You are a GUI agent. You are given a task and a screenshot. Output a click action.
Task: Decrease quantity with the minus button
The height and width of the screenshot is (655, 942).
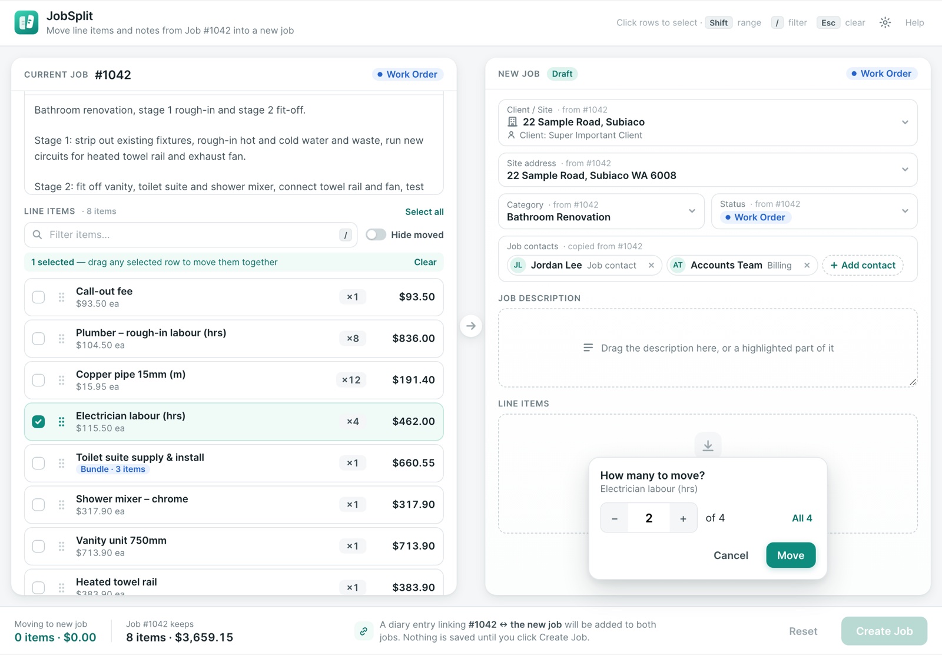click(615, 518)
